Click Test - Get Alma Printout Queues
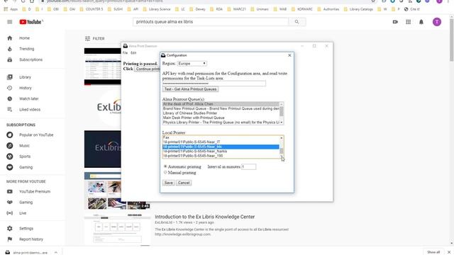This screenshot has width=454, height=255. coord(191,89)
